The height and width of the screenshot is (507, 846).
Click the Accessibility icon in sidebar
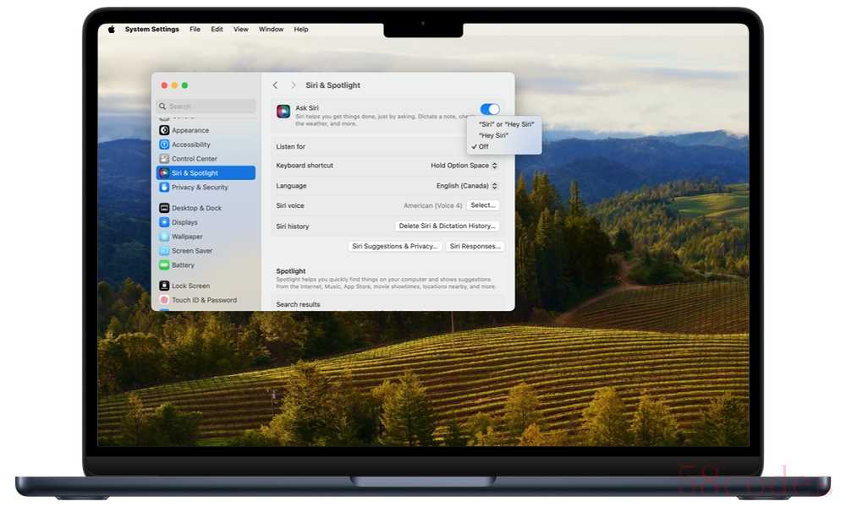point(164,144)
